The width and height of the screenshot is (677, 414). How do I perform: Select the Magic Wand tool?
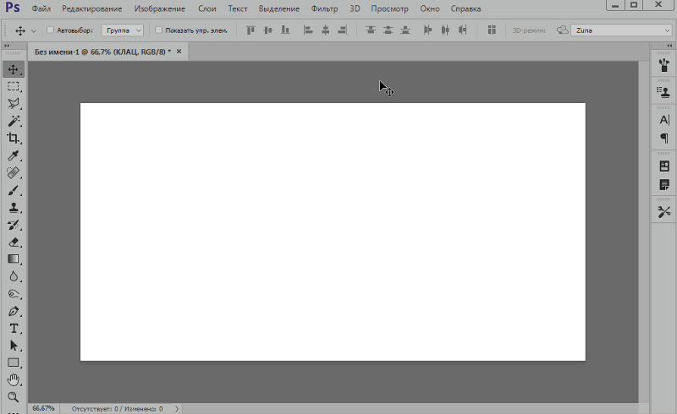click(x=14, y=122)
